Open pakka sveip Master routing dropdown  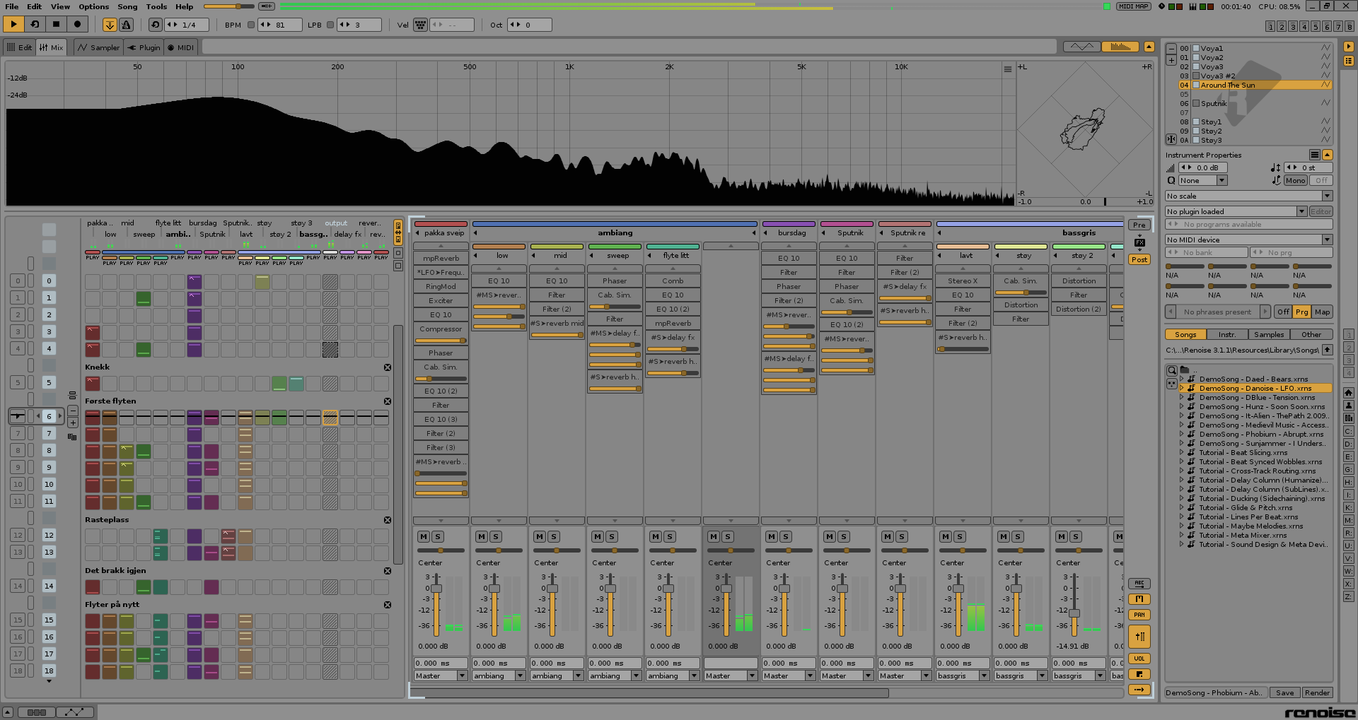tap(441, 676)
